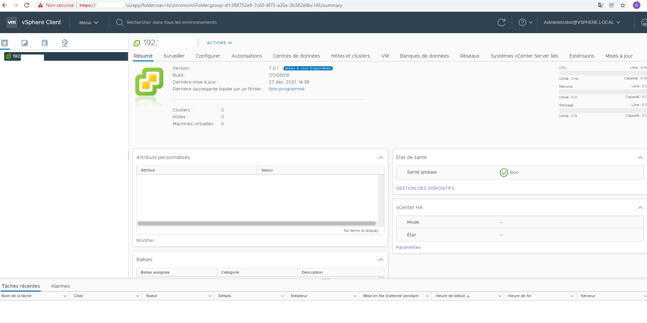Click the Hôtes count link
The image size is (647, 323).
pos(222,117)
